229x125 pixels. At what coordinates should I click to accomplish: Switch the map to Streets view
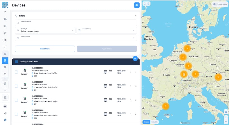click(146, 122)
